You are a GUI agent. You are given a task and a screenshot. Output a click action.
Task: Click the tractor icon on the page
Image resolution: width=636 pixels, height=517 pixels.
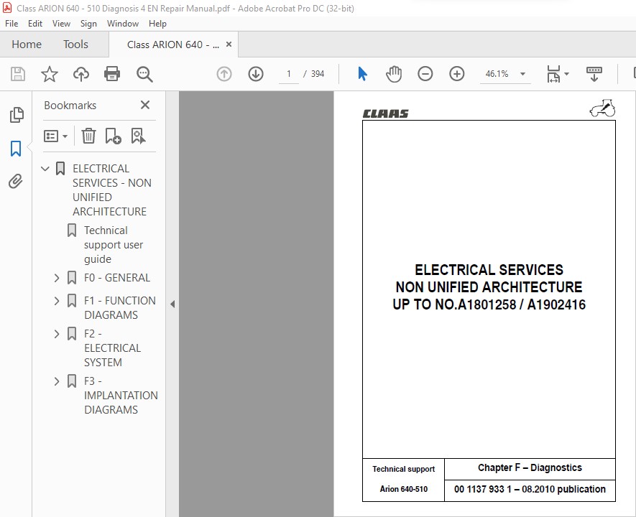(x=602, y=108)
